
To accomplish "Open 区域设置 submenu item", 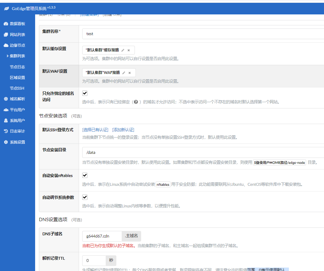I will [x=18, y=78].
